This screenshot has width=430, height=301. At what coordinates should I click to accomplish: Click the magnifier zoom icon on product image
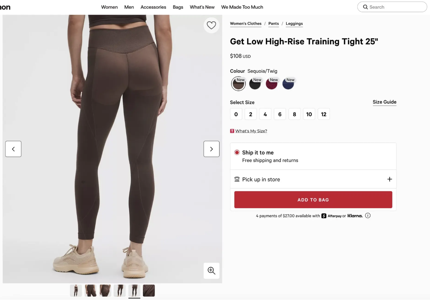pos(211,271)
